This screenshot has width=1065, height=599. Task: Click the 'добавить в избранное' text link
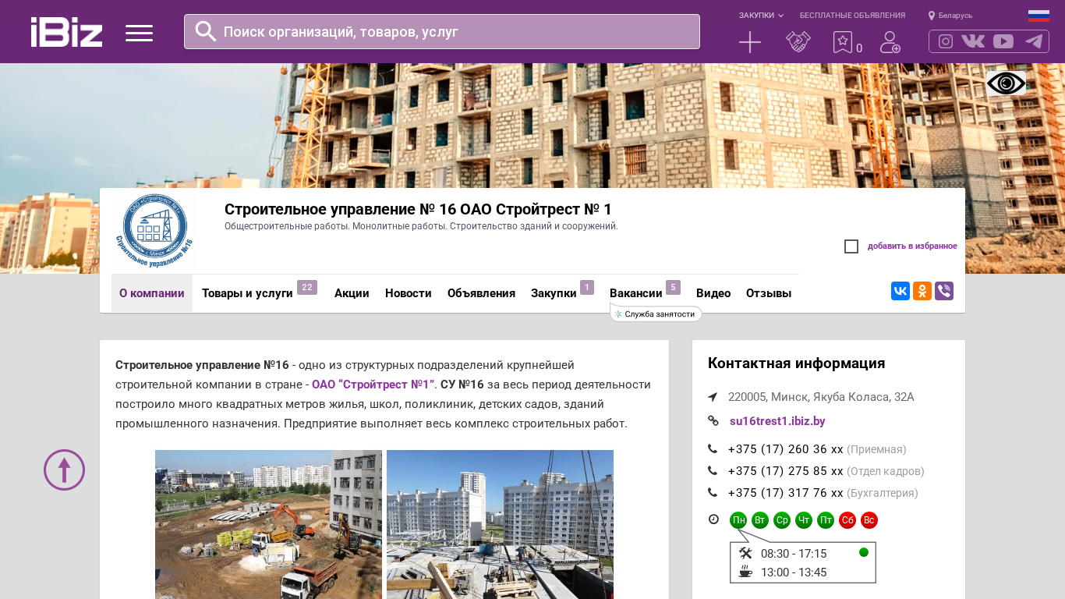pos(912,246)
